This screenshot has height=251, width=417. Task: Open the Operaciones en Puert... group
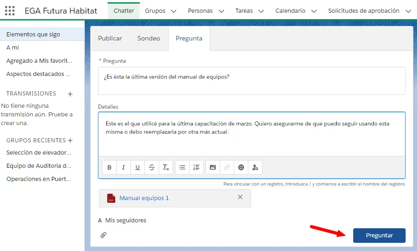tap(39, 179)
